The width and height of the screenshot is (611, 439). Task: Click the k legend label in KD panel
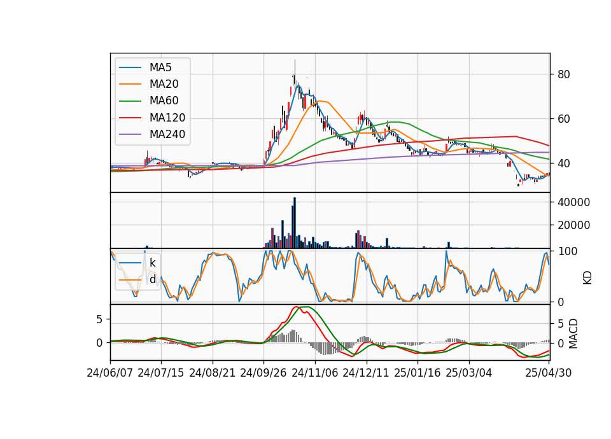coord(152,263)
